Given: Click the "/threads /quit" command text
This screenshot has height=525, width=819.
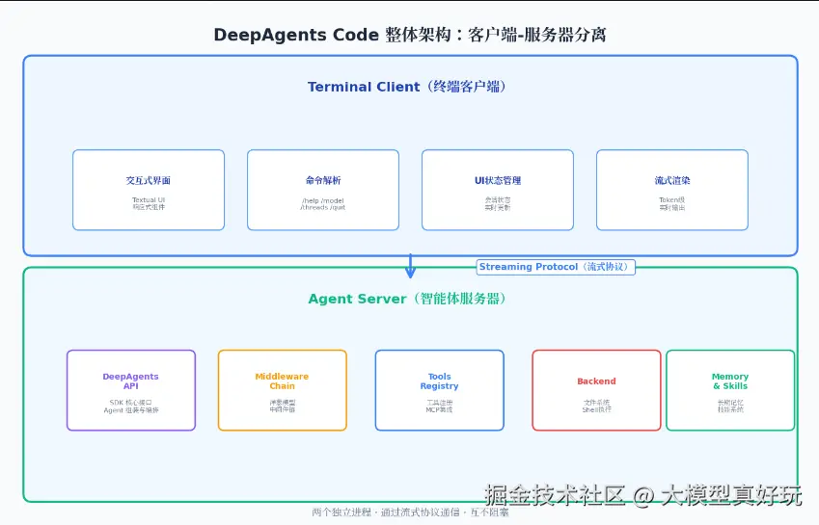Looking at the screenshot, I should [323, 207].
